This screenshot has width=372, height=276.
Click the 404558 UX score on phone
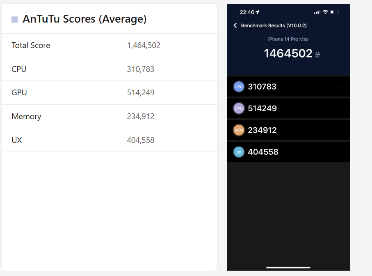point(263,152)
